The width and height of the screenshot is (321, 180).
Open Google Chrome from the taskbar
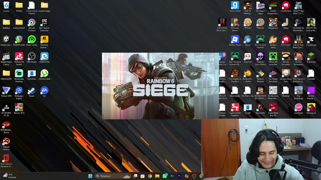[150, 176]
